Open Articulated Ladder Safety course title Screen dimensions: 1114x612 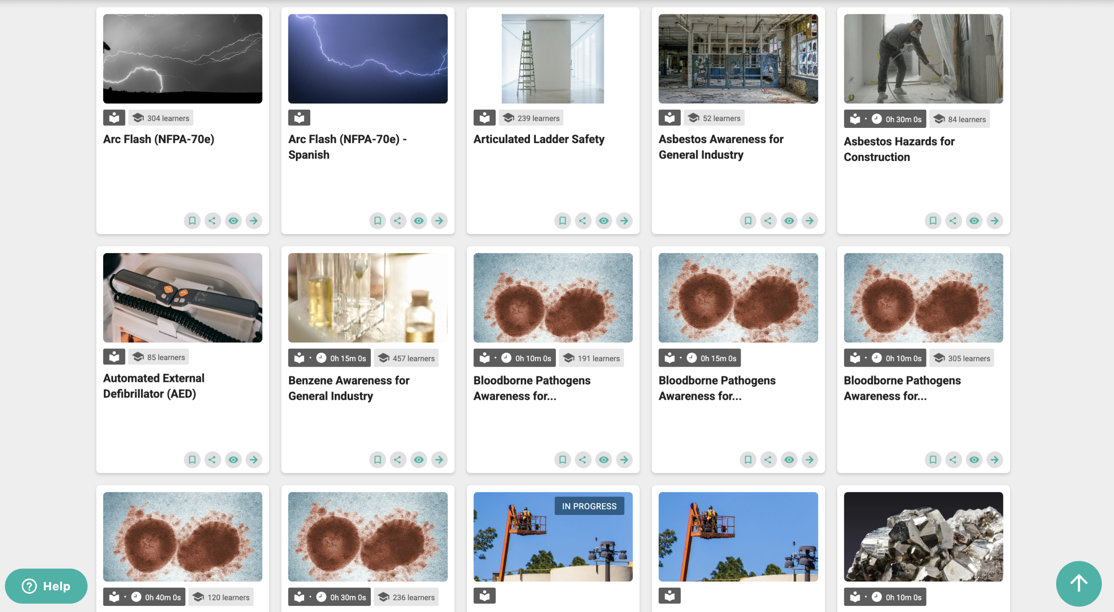coord(539,139)
